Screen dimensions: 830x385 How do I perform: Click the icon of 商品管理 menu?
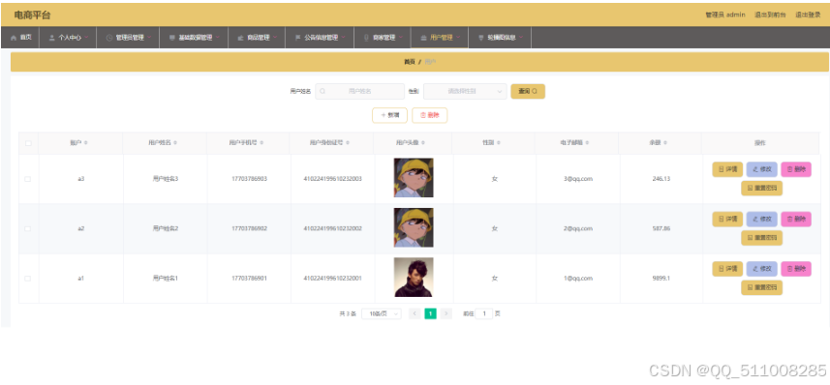pyautogui.click(x=240, y=38)
